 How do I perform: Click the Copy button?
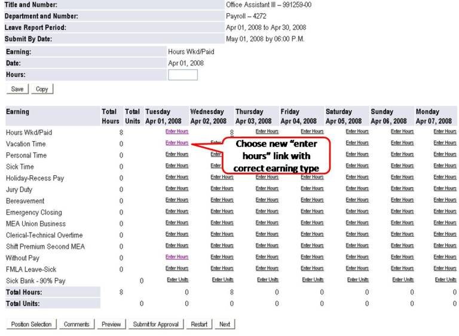(42, 88)
